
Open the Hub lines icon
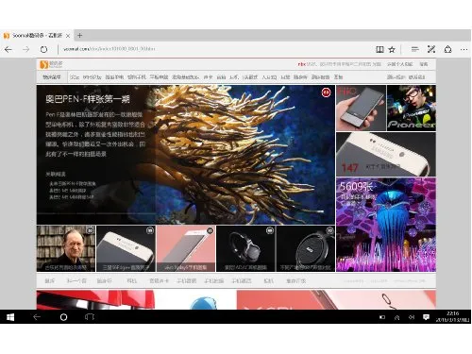pyautogui.click(x=415, y=49)
